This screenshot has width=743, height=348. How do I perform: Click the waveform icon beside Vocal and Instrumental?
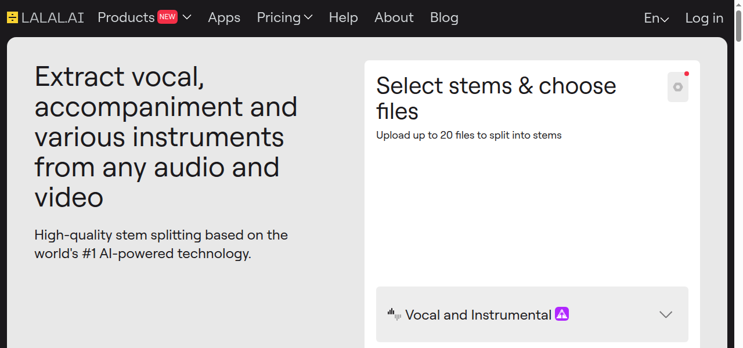(x=394, y=315)
